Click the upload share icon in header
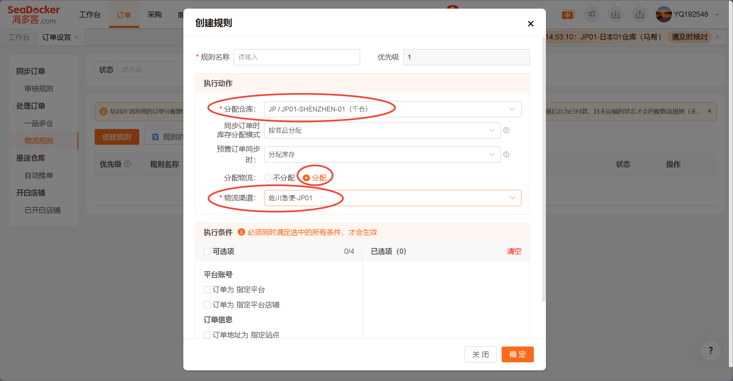Screen dimensions: 733x381 639,14
